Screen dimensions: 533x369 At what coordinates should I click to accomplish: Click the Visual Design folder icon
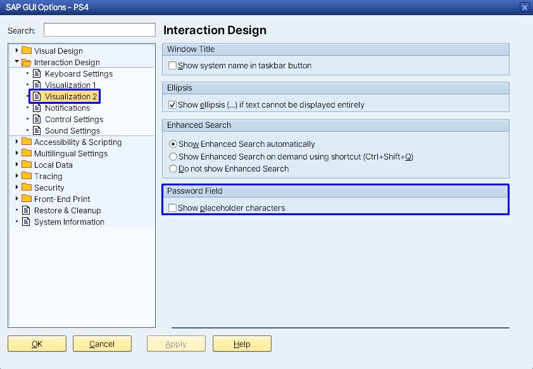click(x=27, y=51)
